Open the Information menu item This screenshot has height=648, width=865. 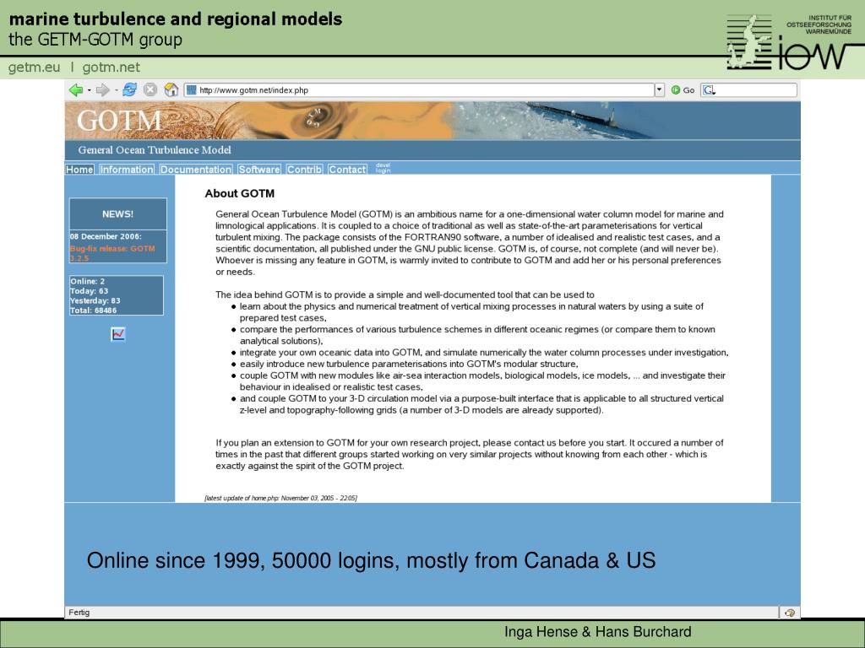[x=127, y=169]
